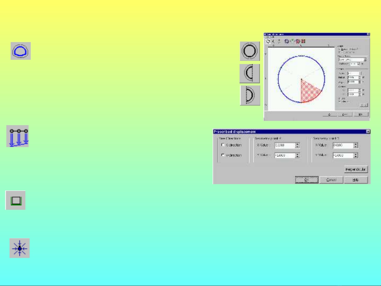This screenshot has height=286, width=381.
Task: Click the red hatched tunnel section in preview
Action: 309,91
